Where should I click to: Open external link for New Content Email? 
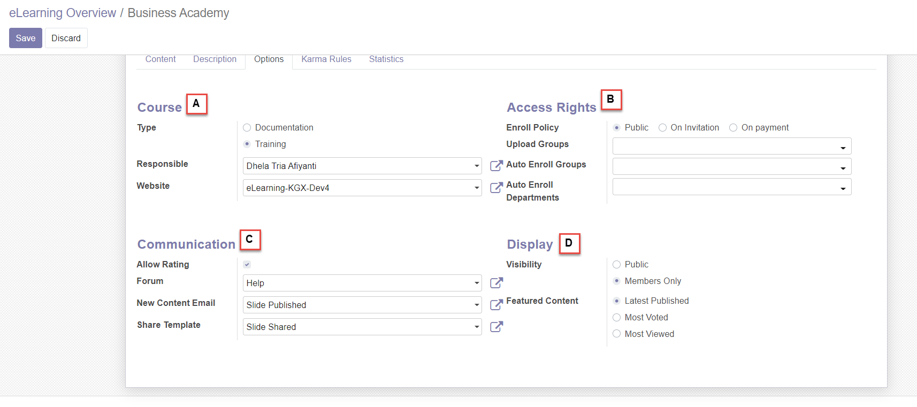pos(496,305)
